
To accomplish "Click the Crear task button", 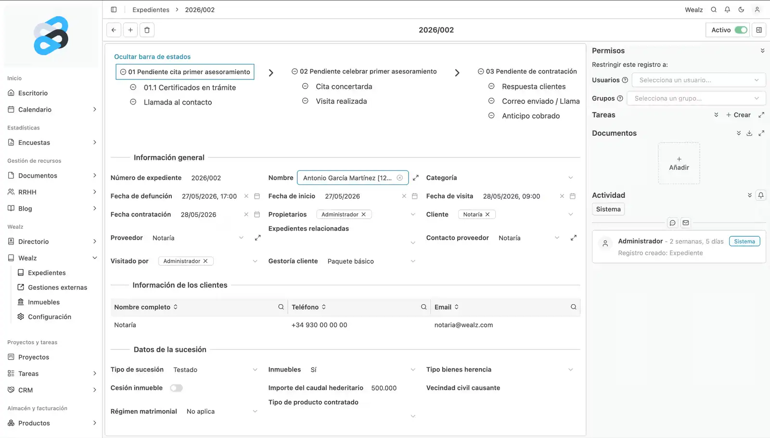I will coord(738,115).
